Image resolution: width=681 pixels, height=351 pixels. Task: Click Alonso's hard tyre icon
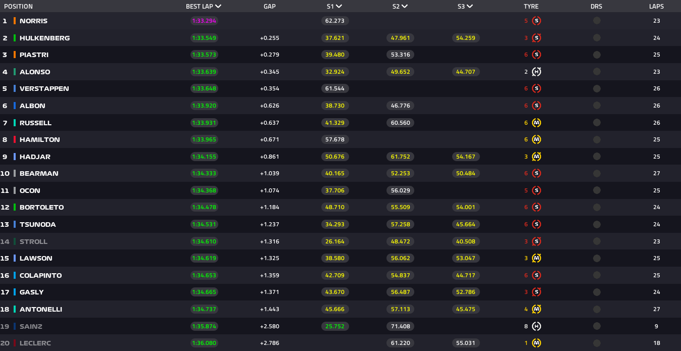(537, 72)
